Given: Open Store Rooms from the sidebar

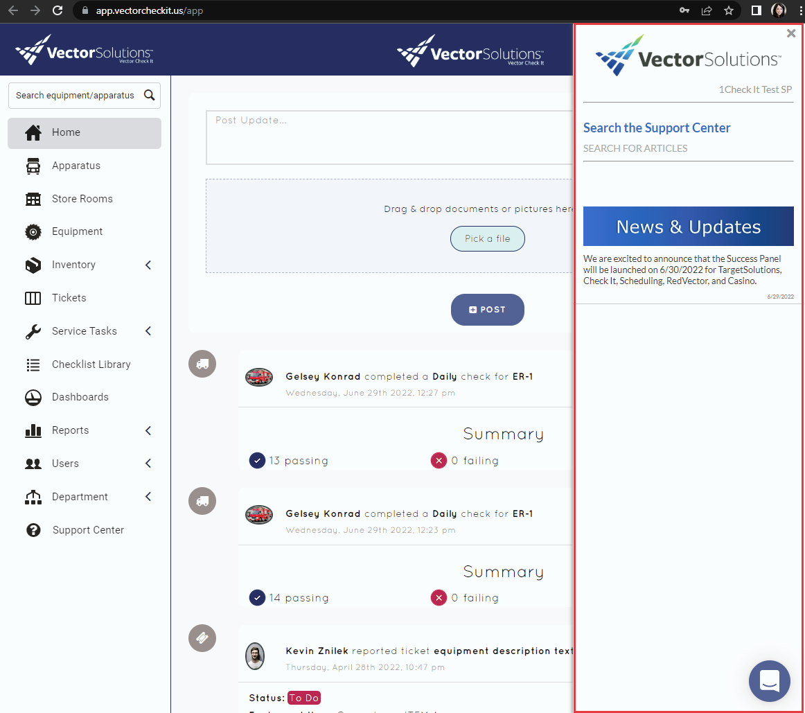Looking at the screenshot, I should [33, 199].
